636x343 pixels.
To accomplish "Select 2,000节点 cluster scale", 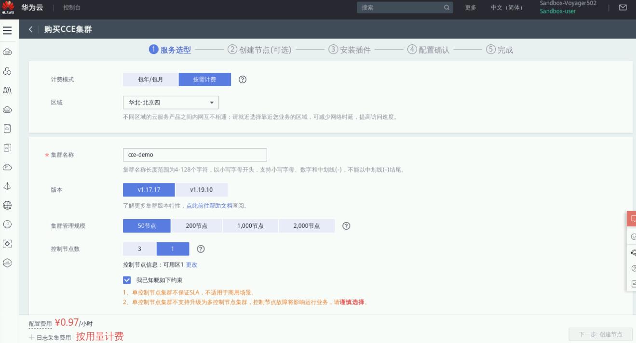I will 307,226.
